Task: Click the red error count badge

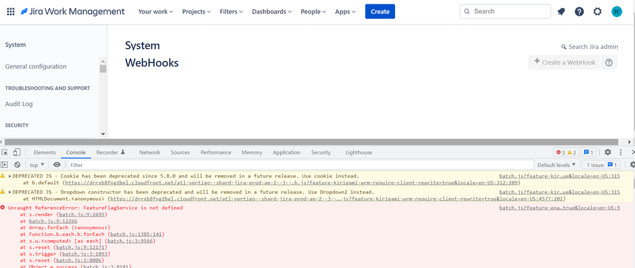Action: [x=560, y=152]
